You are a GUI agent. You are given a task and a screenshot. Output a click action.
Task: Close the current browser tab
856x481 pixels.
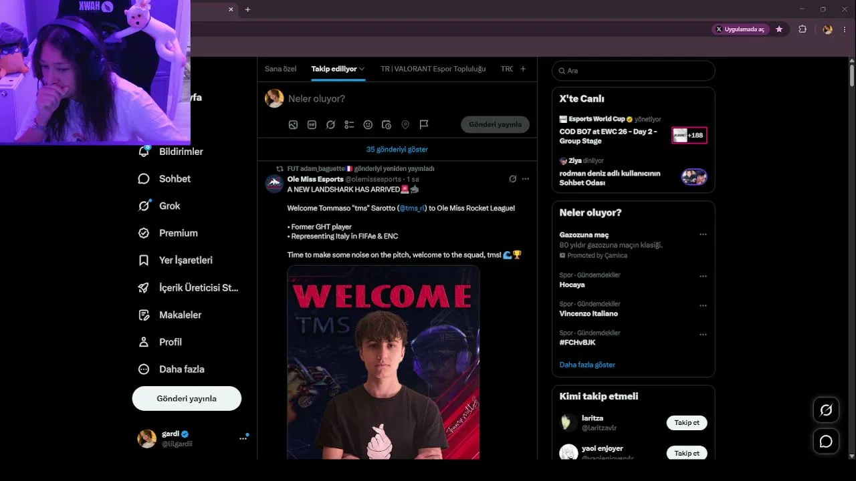click(231, 9)
